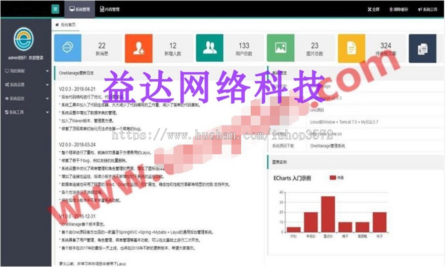Click the dark navy documents tile

tap(422, 48)
